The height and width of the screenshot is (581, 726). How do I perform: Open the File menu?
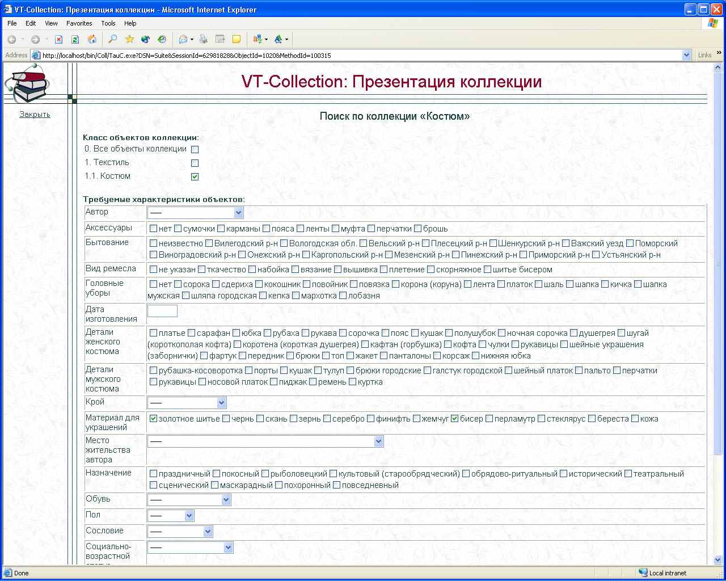click(x=12, y=23)
